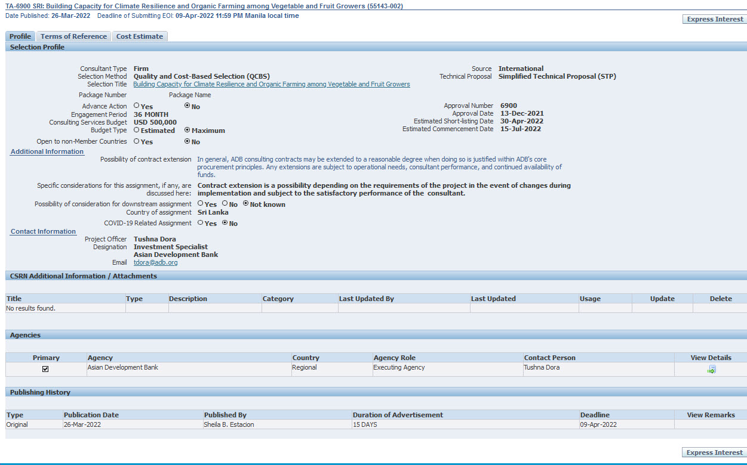This screenshot has height=465, width=747.
Task: Open the Selection Title project link
Action: [x=271, y=85]
